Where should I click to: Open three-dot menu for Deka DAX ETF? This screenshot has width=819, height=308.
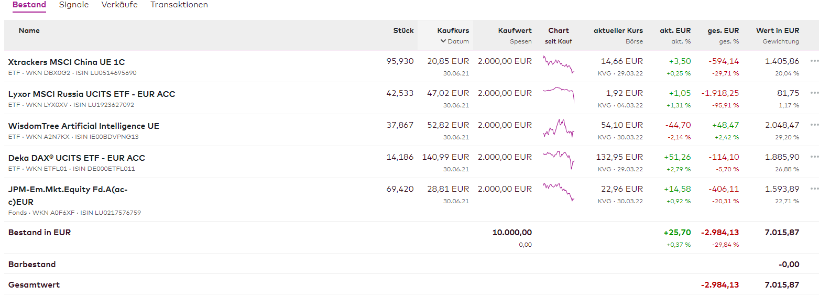[814, 157]
